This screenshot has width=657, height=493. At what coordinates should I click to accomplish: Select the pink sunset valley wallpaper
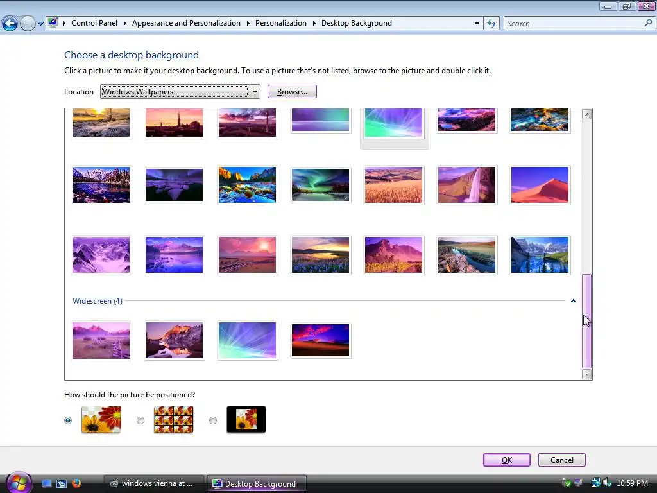coord(247,255)
